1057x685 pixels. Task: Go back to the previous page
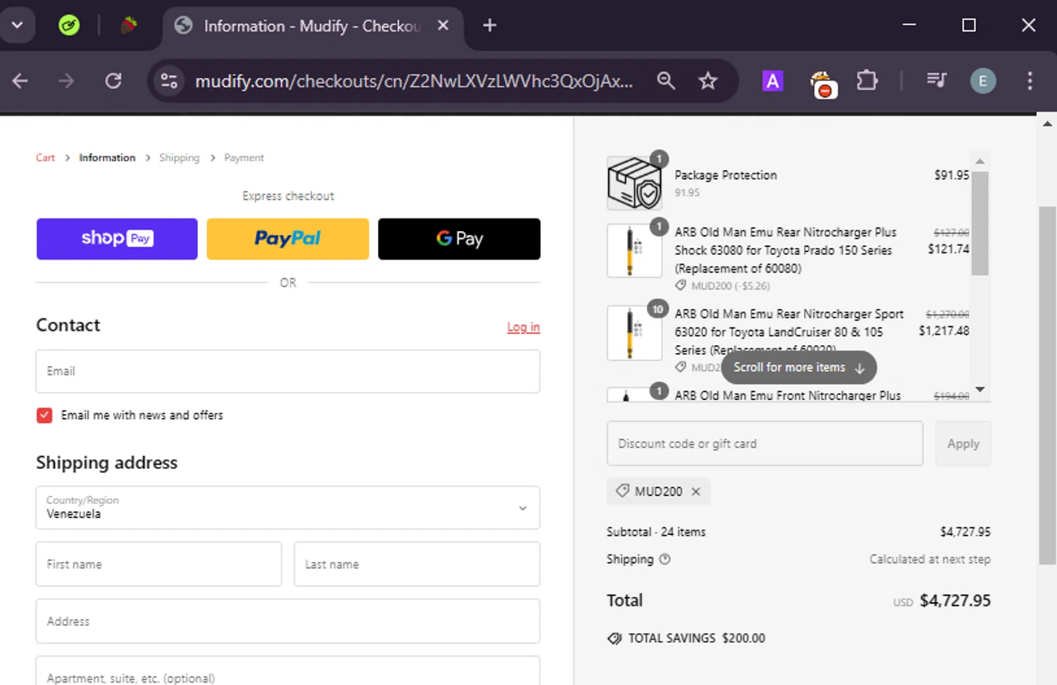(20, 81)
